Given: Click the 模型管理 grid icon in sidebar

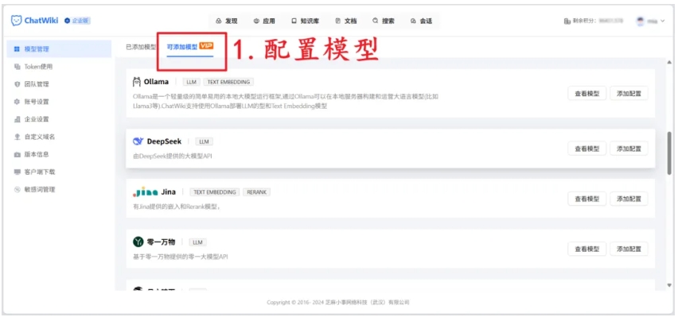Looking at the screenshot, I should pyautogui.click(x=17, y=49).
